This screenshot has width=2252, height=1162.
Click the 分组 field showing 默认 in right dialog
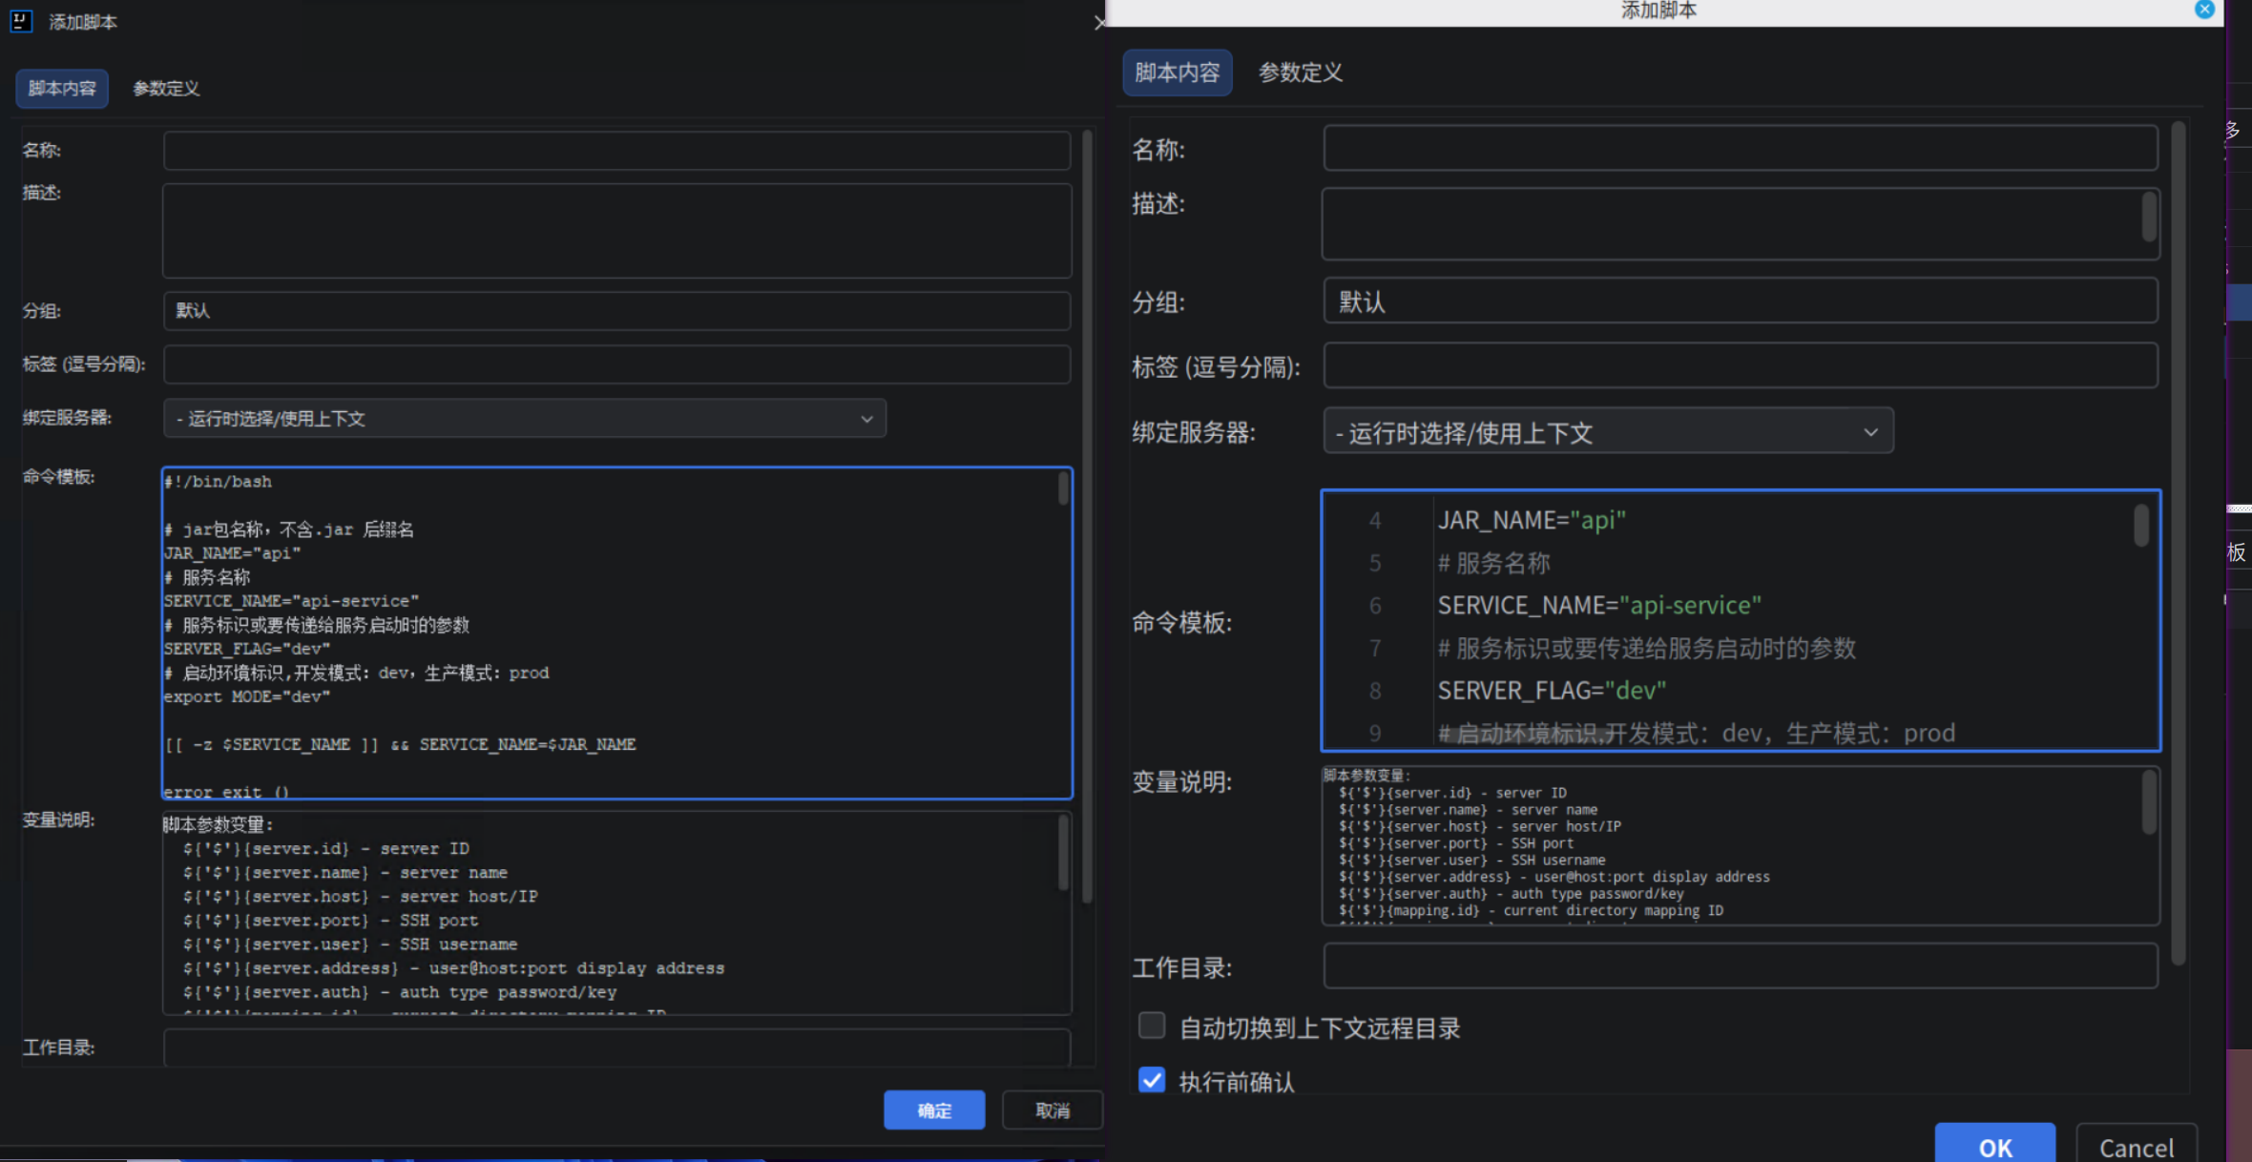pyautogui.click(x=1741, y=301)
